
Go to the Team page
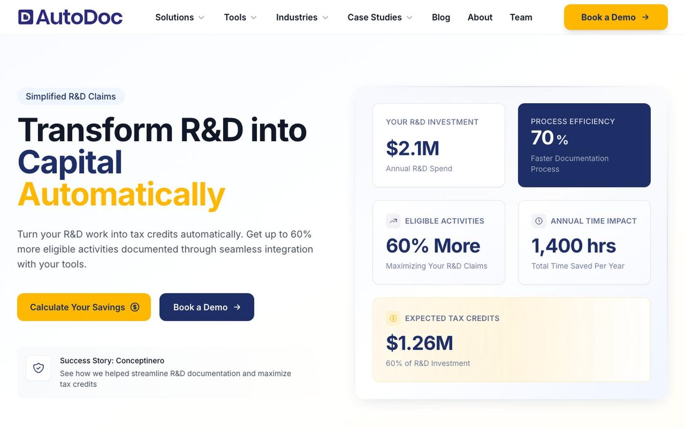(x=521, y=17)
